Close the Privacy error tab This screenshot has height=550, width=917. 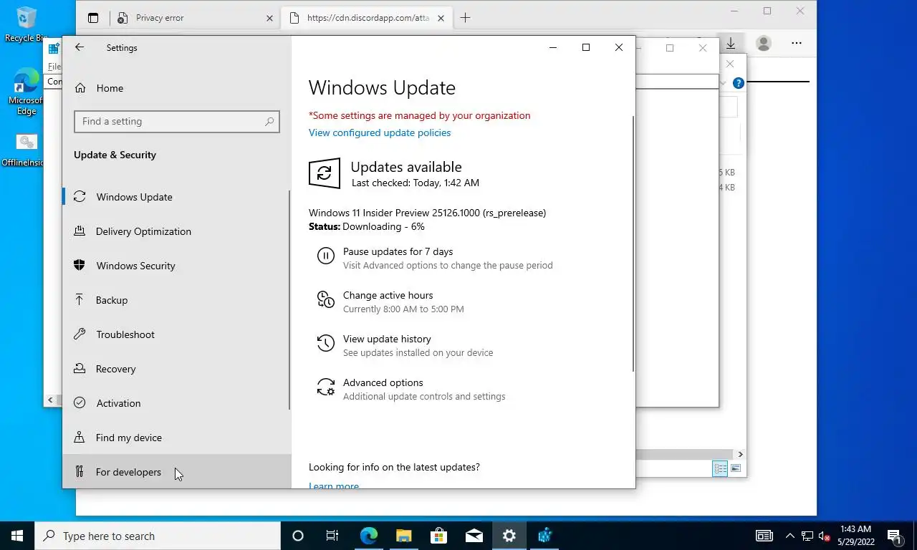(269, 18)
